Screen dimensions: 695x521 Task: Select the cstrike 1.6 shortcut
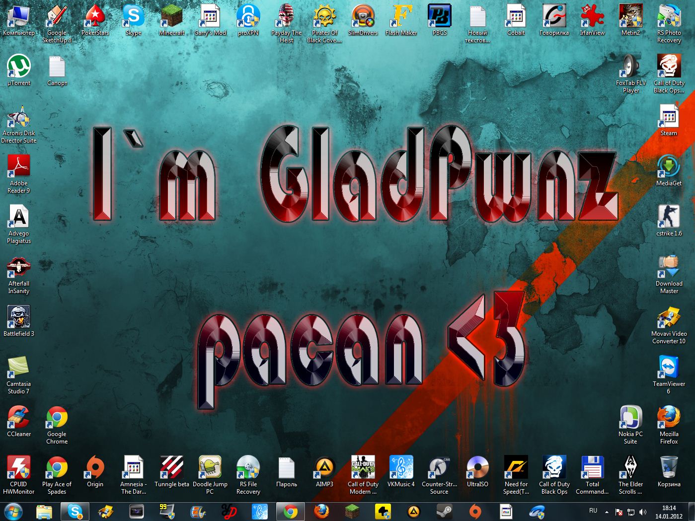point(669,218)
